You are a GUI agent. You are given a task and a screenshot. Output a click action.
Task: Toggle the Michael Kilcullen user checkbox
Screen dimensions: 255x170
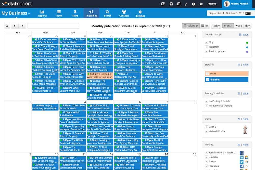(x=206, y=131)
